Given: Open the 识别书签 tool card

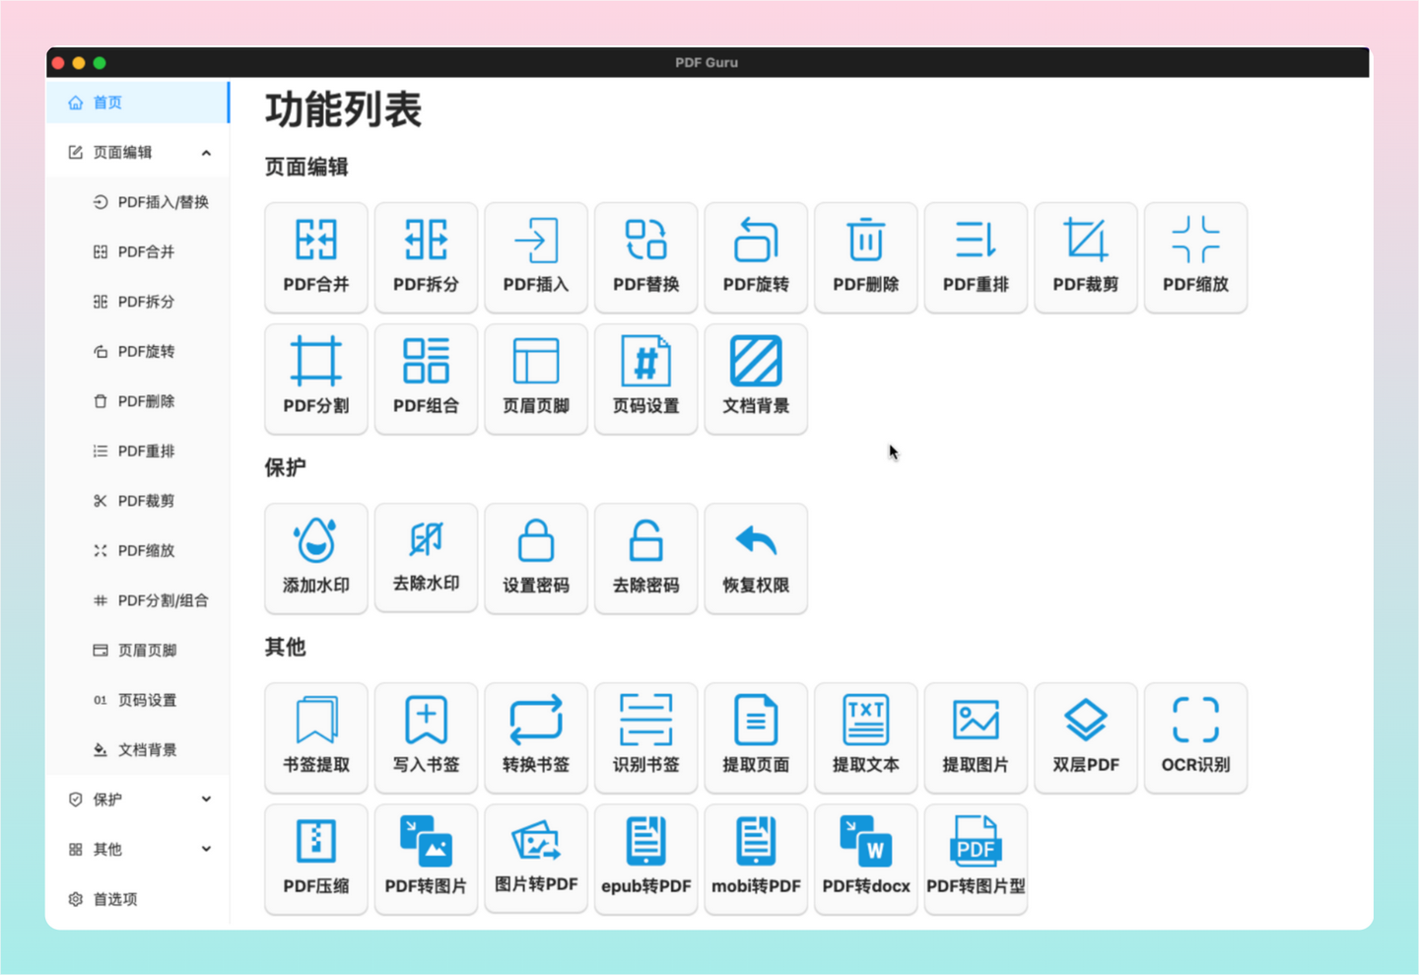Looking at the screenshot, I should point(646,738).
